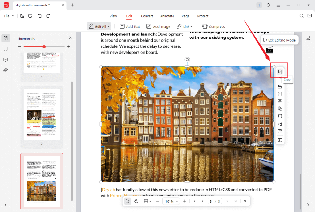This screenshot has width=315, height=212.
Task: Click Add Text in the Edit toolbar
Action: pos(130,26)
